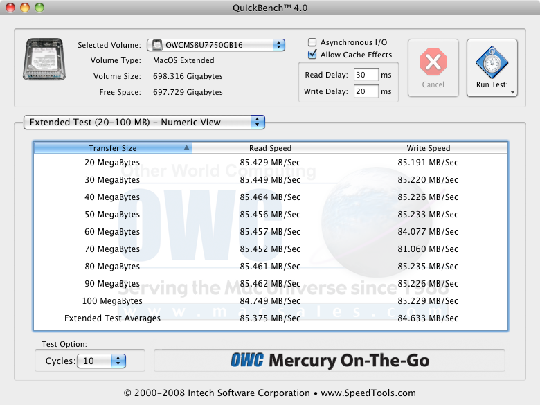Screen dimensions: 540x405
Task: Click write speed 85.191 MB/Sec
Action: 428,163
